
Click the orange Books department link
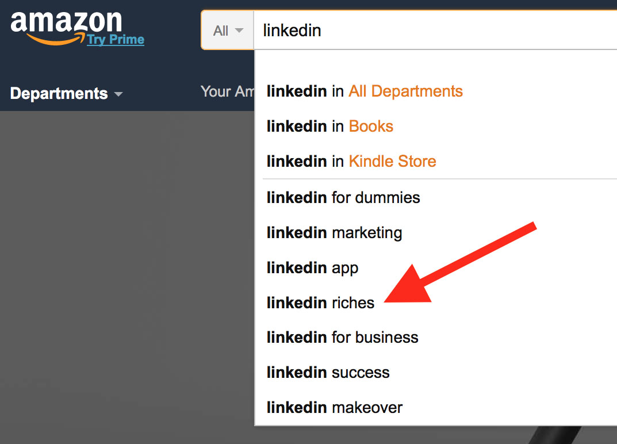pos(371,127)
